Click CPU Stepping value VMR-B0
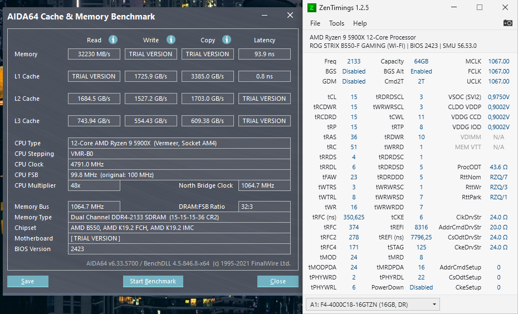Screen dimensions: 518x314 (x=179, y=154)
